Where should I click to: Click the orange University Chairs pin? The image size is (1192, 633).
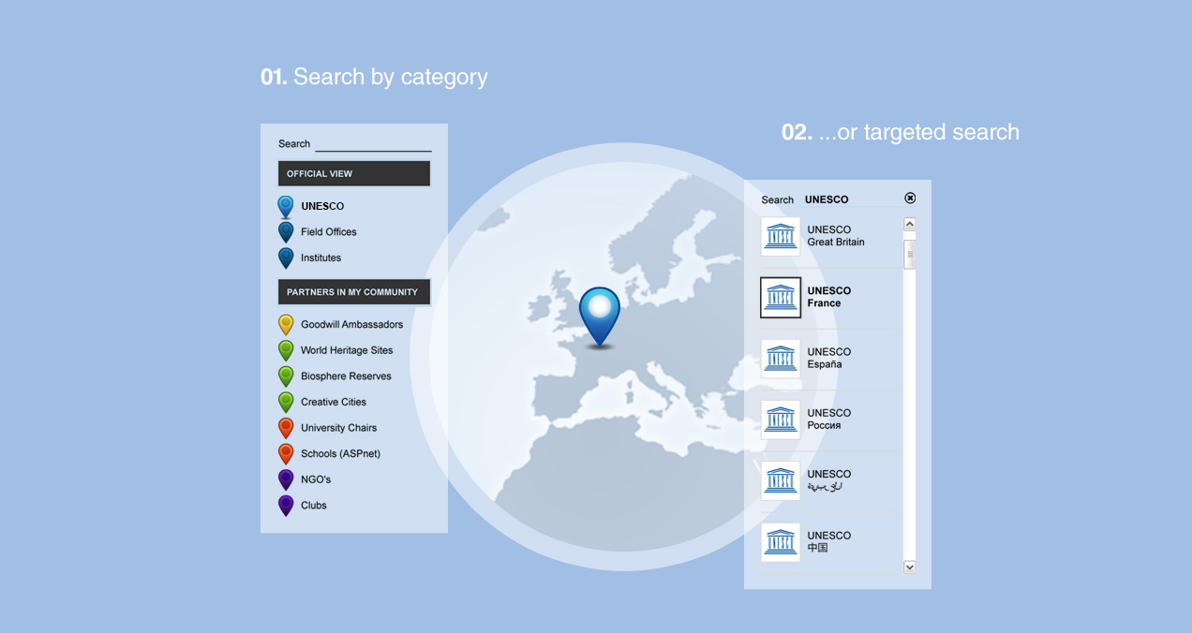click(286, 428)
